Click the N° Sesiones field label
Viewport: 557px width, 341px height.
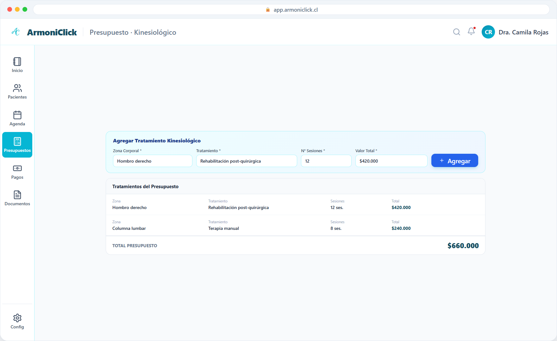pos(313,151)
